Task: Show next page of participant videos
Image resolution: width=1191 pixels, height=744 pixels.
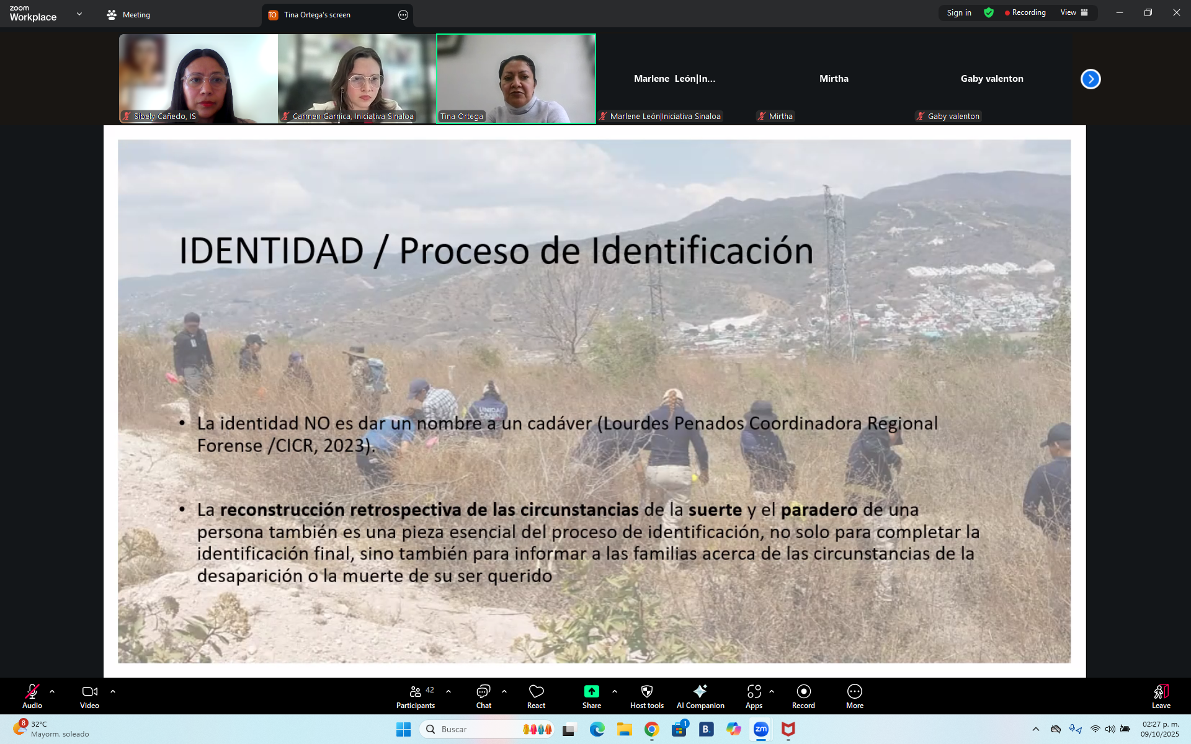Action: coord(1090,79)
